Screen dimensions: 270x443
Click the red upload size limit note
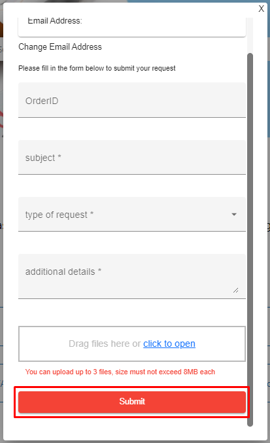click(120, 372)
